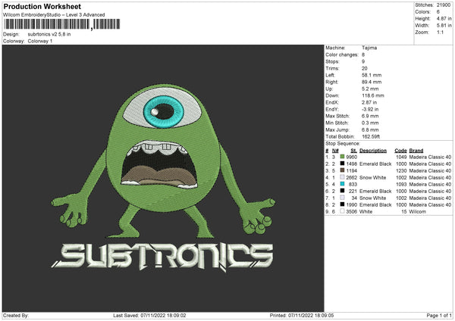Click "Emerald Black" in stop row 6
The height and width of the screenshot is (321, 455).
click(375, 192)
